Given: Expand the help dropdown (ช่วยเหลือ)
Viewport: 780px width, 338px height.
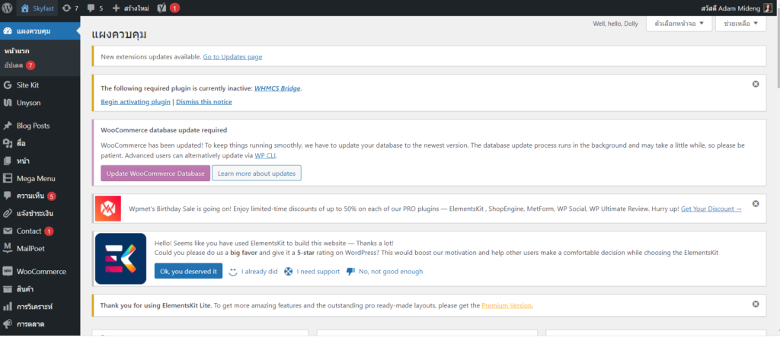Looking at the screenshot, I should (x=740, y=24).
